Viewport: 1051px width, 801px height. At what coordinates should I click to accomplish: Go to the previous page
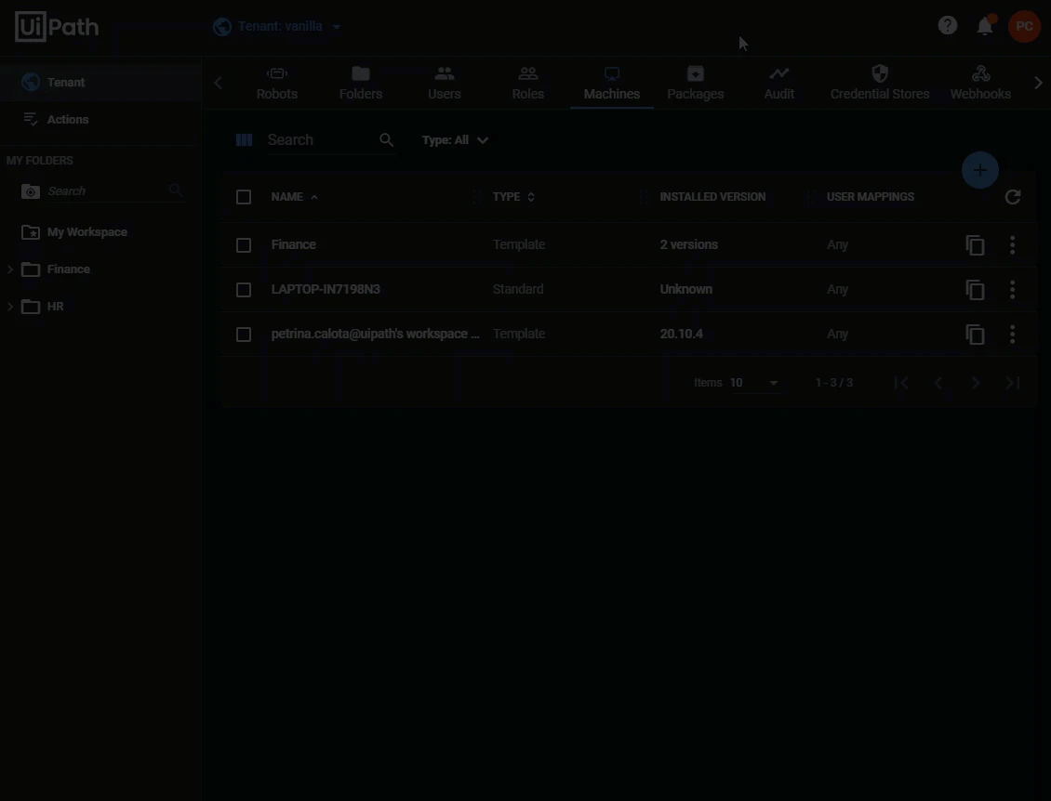point(938,383)
